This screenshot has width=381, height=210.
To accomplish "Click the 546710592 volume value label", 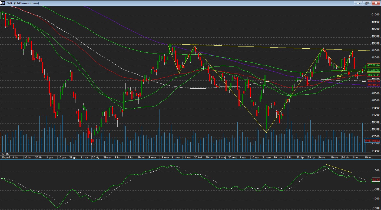I will [373, 141].
